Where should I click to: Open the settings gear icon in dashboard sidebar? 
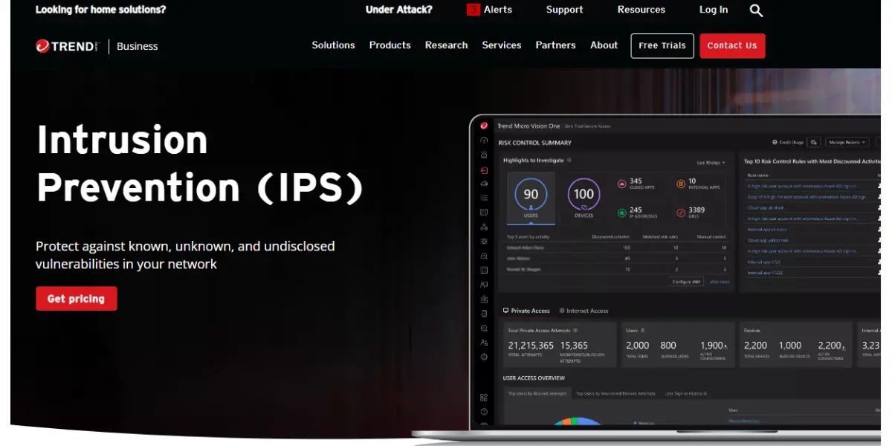coord(484,357)
